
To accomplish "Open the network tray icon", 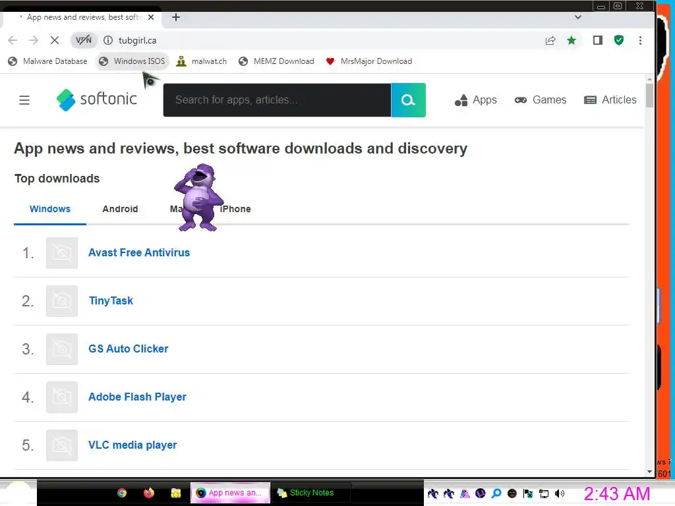I will tap(544, 493).
